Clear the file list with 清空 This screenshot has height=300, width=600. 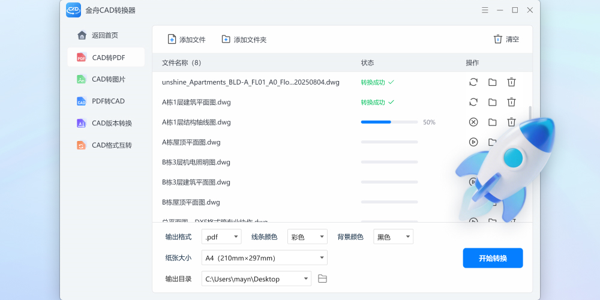[x=506, y=40]
